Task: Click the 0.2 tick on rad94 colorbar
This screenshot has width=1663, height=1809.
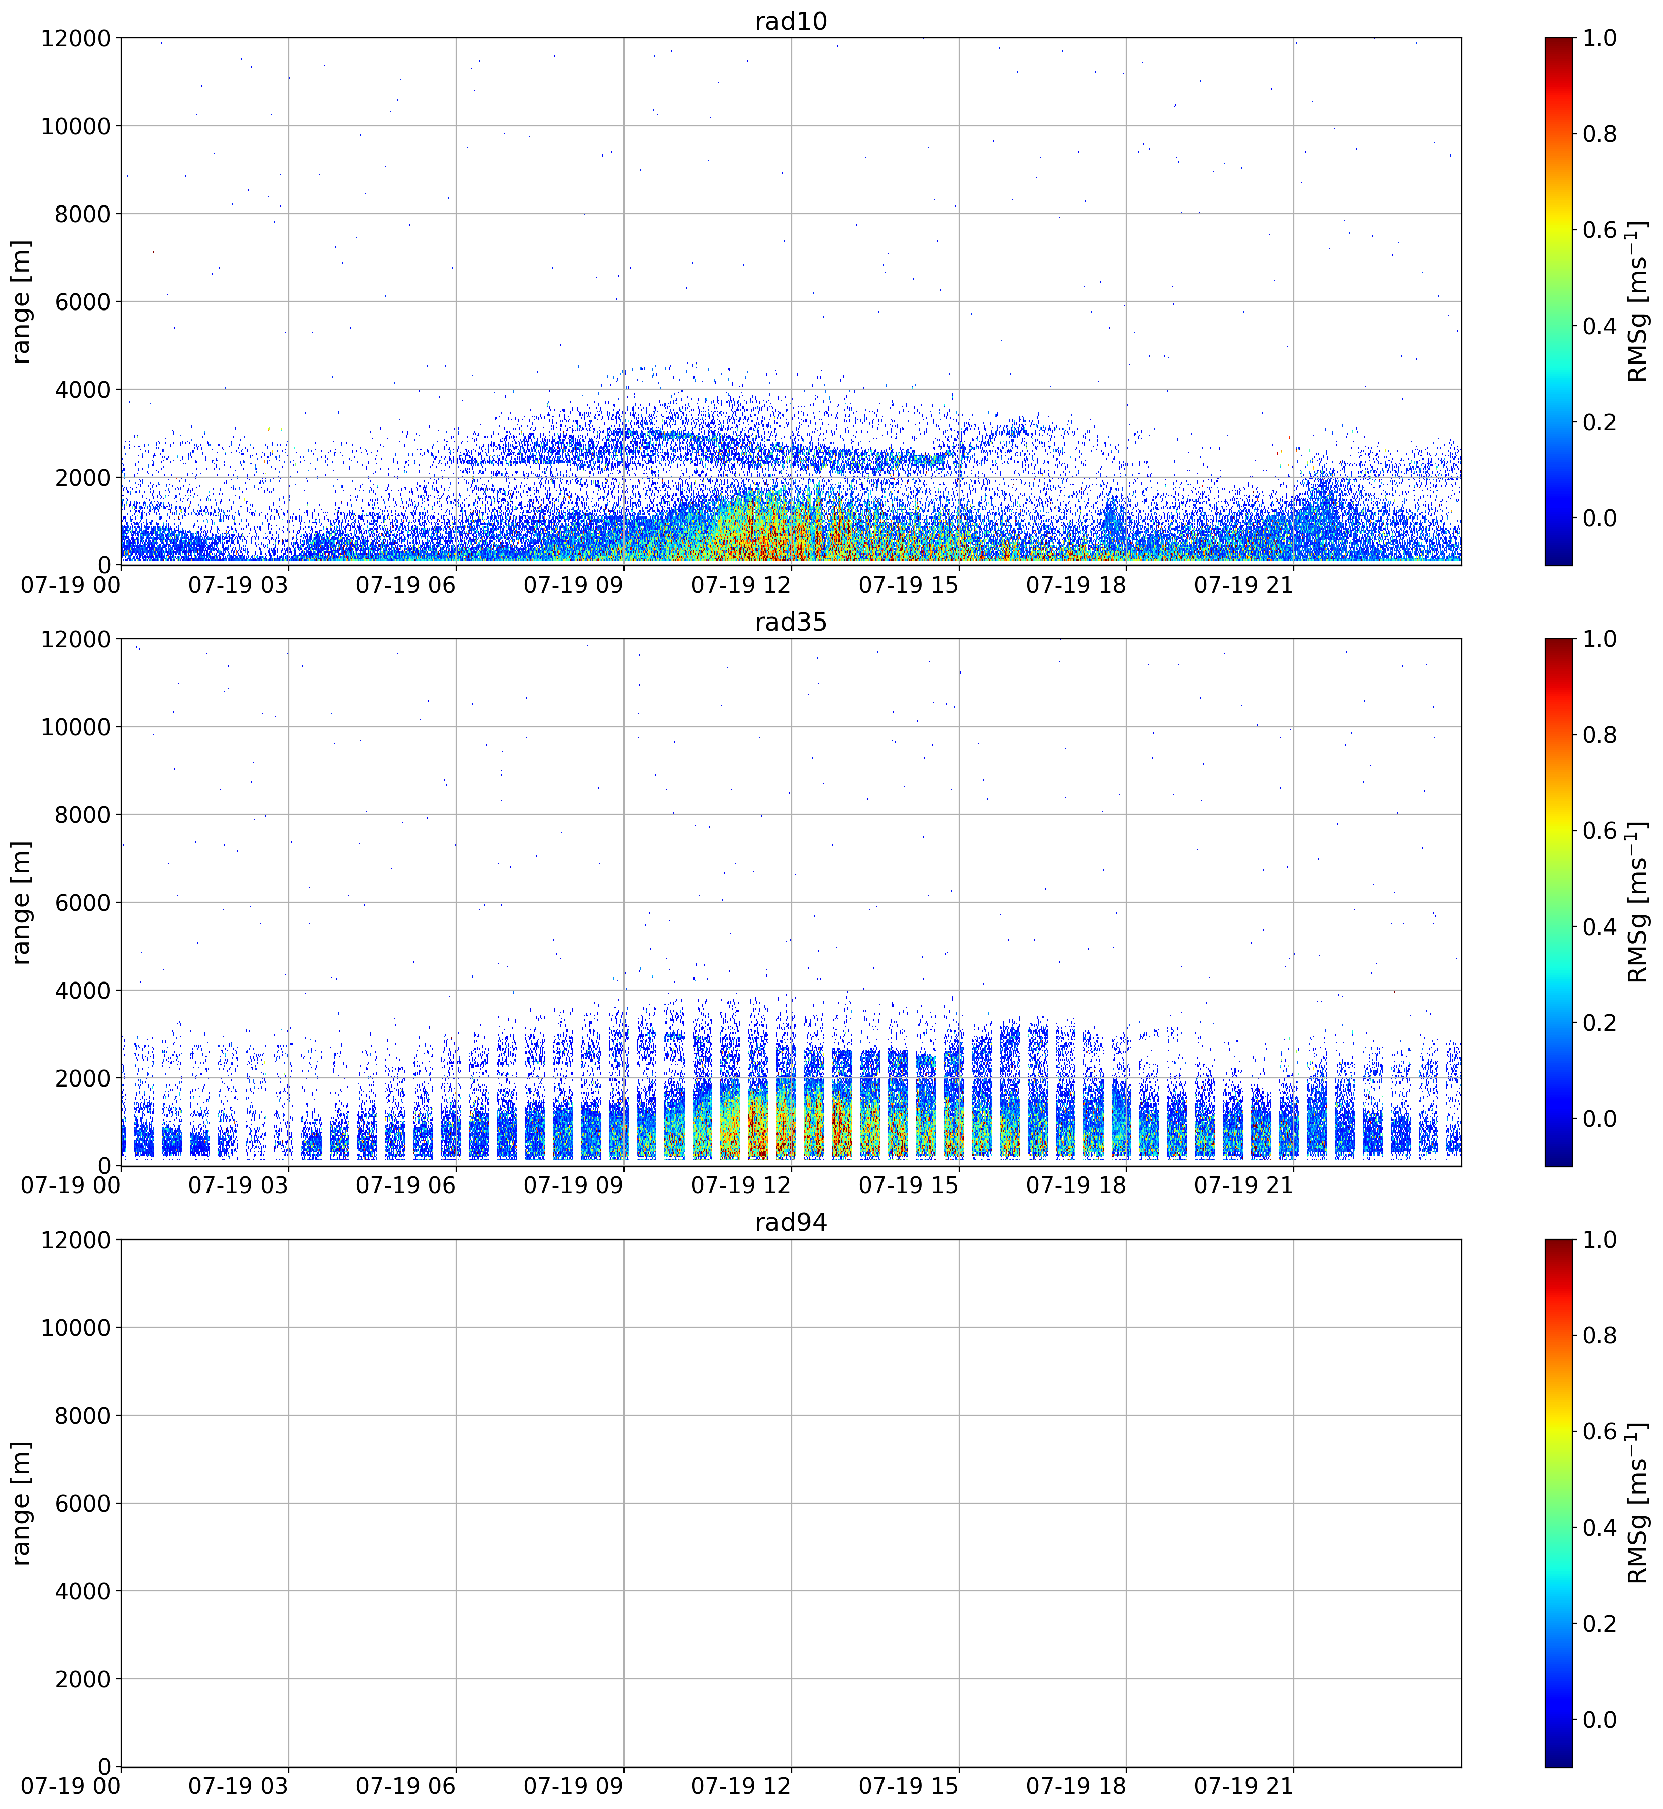Action: pyautogui.click(x=1599, y=1624)
